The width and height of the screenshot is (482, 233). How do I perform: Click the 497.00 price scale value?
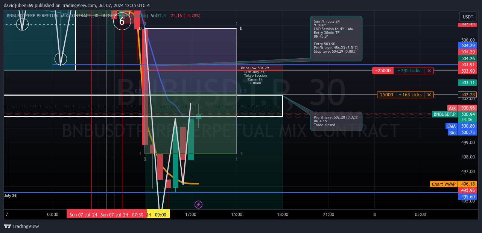coord(467,172)
